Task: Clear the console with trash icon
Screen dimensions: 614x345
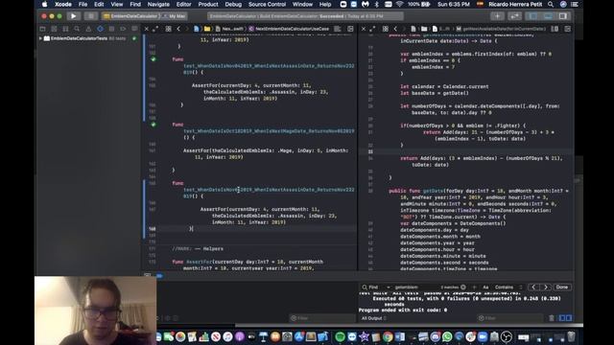Action: [x=552, y=318]
